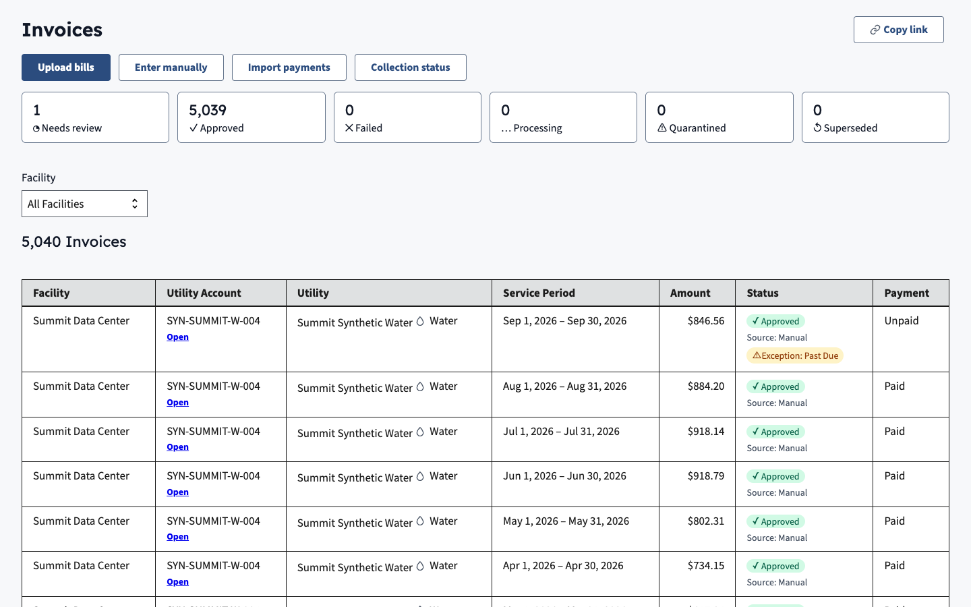Open account link in Jul 2026 row
The height and width of the screenshot is (607, 971).
177,447
